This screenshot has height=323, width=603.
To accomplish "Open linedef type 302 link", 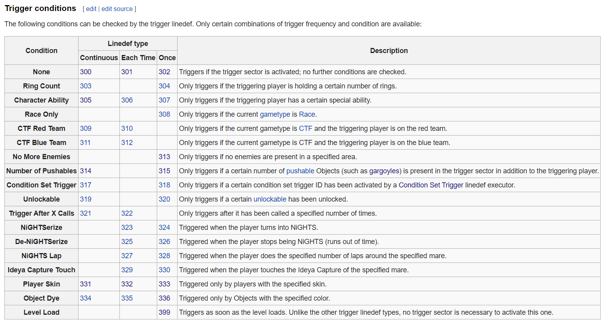I will tap(165, 72).
